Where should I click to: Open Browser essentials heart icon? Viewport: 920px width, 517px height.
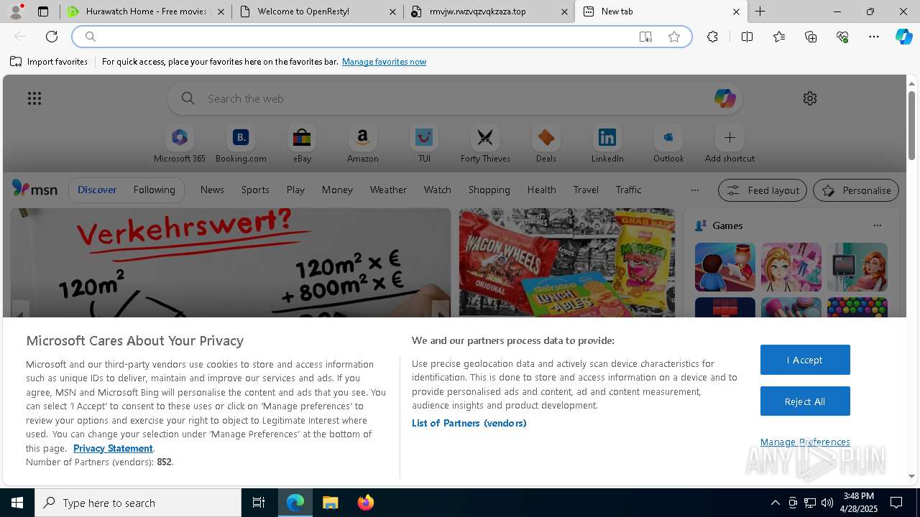click(x=842, y=37)
